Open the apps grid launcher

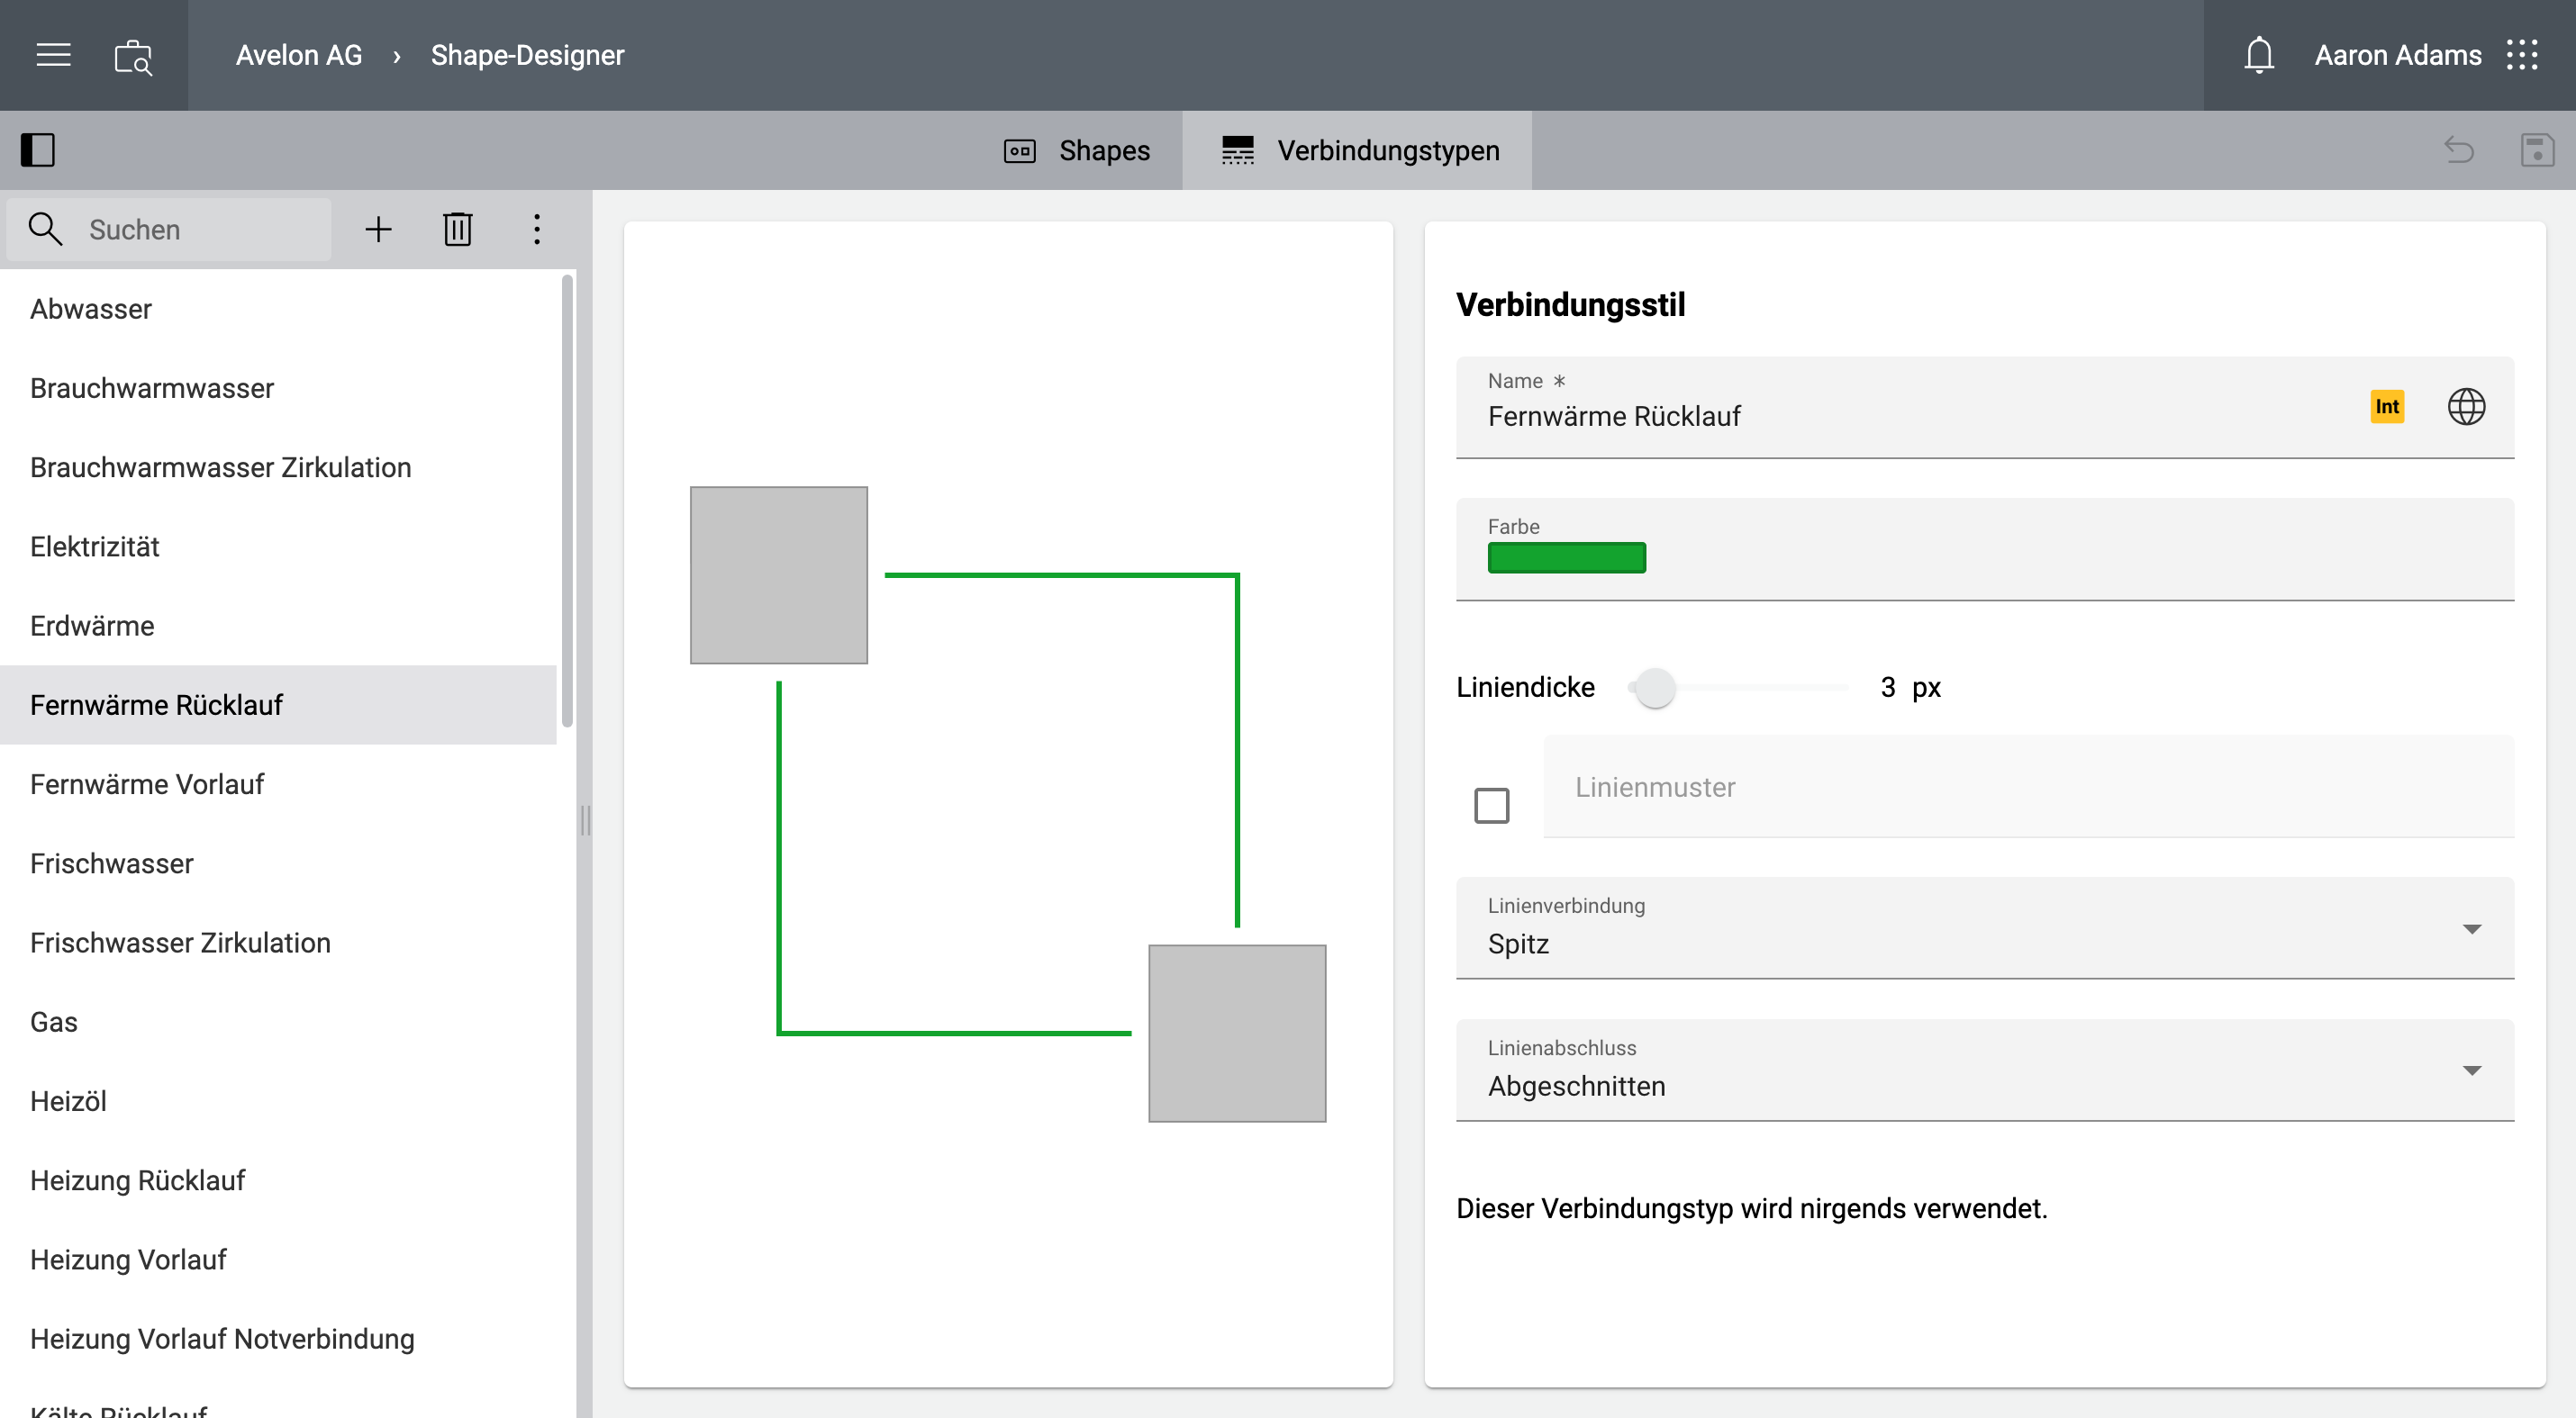tap(2522, 55)
